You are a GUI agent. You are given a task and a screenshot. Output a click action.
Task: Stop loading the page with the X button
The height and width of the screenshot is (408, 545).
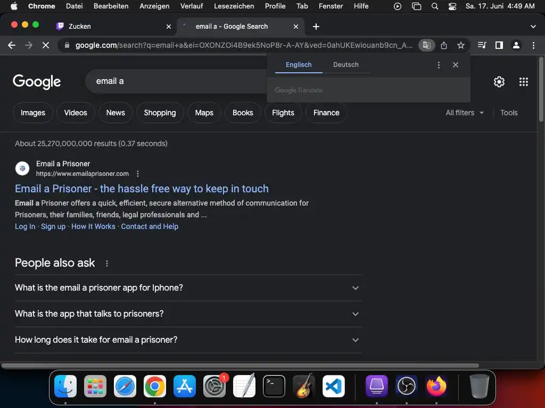click(x=46, y=45)
